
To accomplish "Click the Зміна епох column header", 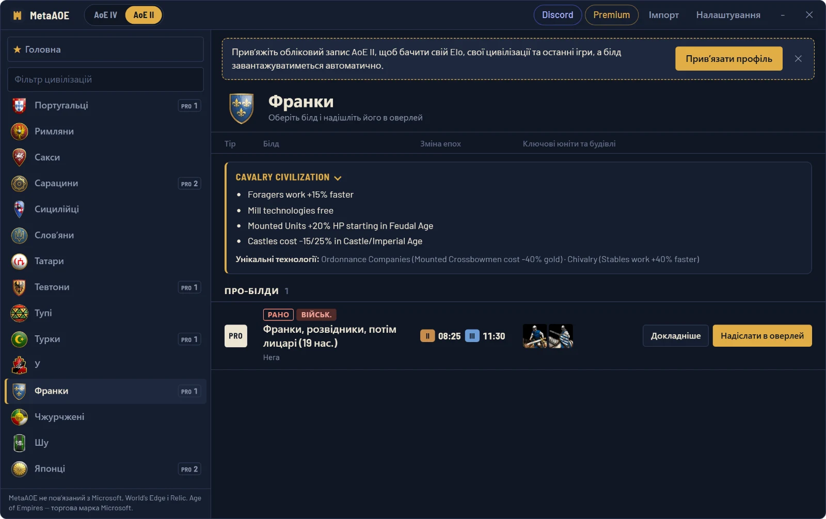I will point(440,144).
